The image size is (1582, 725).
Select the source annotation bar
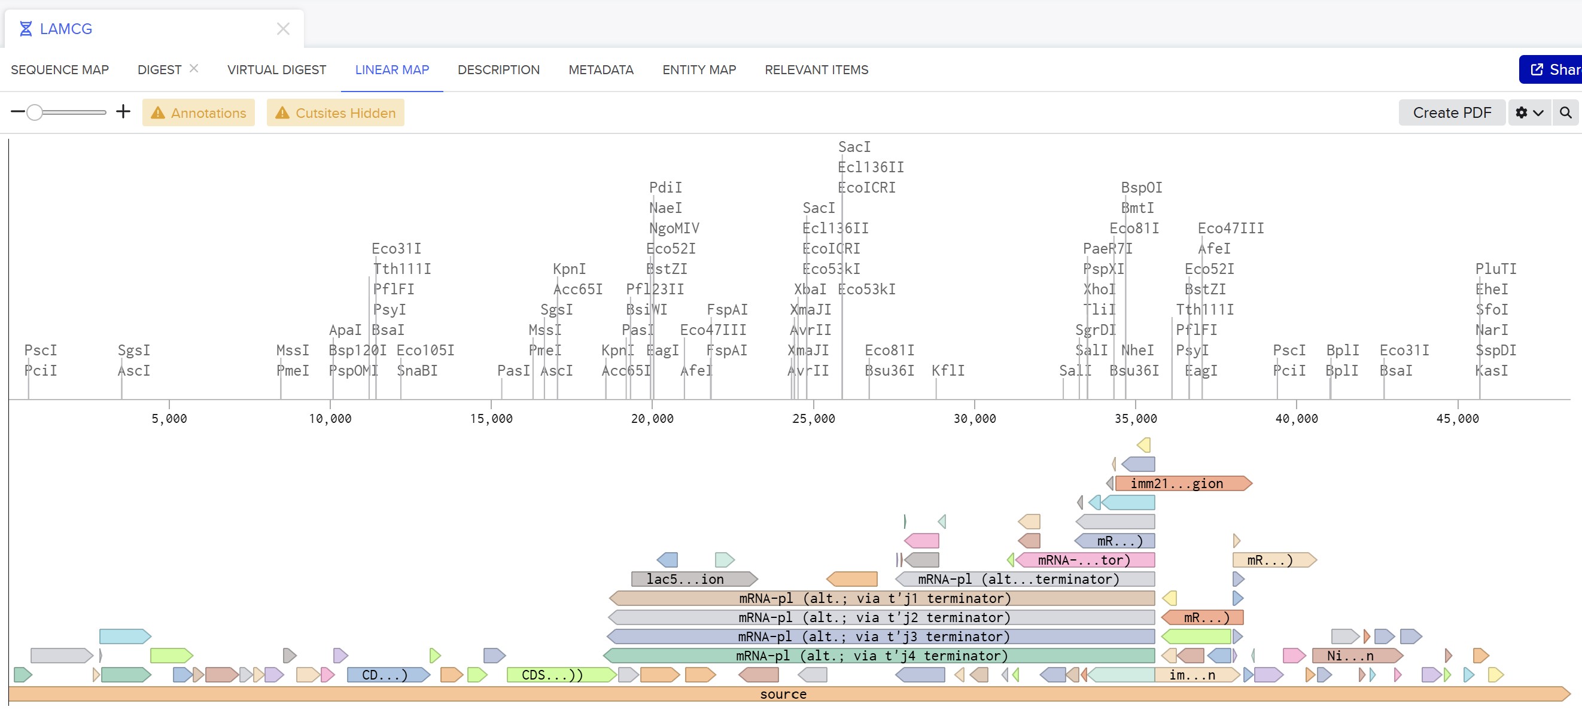pyautogui.click(x=783, y=694)
